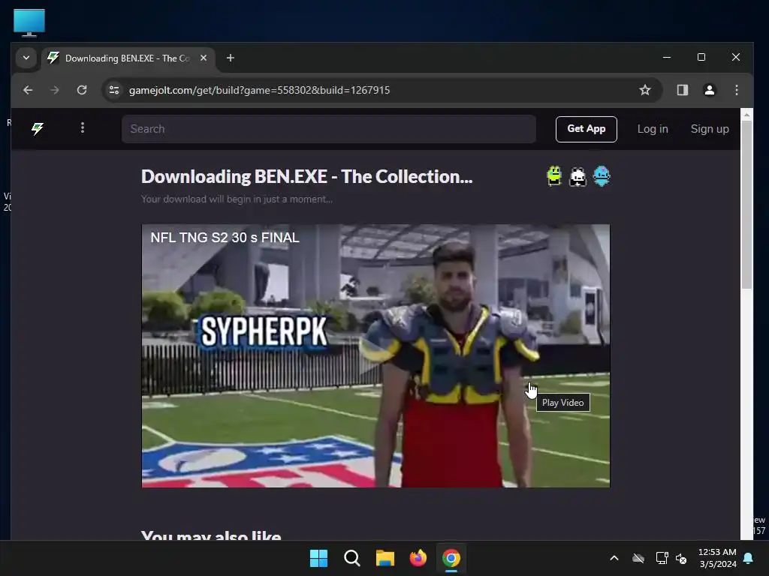Image resolution: width=769 pixels, height=576 pixels.
Task: Bookmark this page with the star
Action: (645, 90)
